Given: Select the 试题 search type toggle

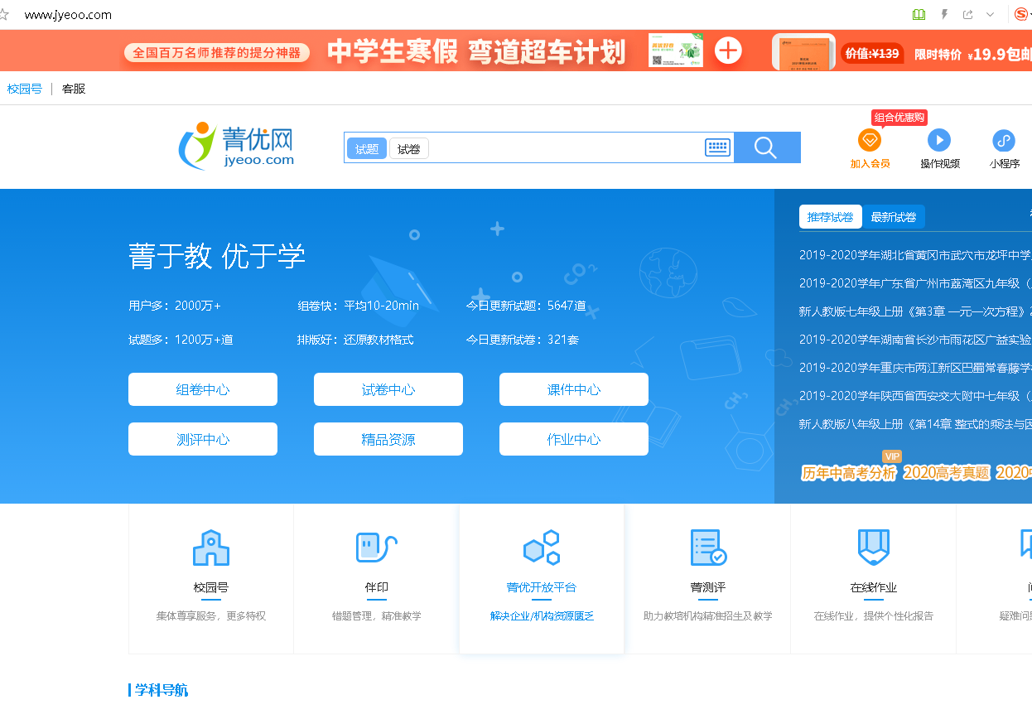Looking at the screenshot, I should tap(367, 148).
